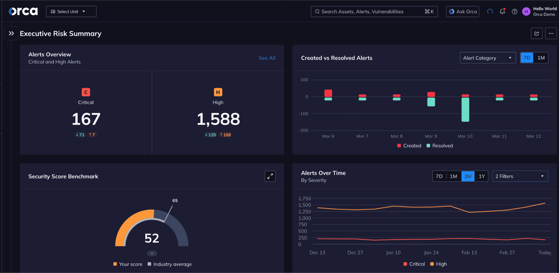Click the purple H user avatar
The image size is (559, 273).
526,11
